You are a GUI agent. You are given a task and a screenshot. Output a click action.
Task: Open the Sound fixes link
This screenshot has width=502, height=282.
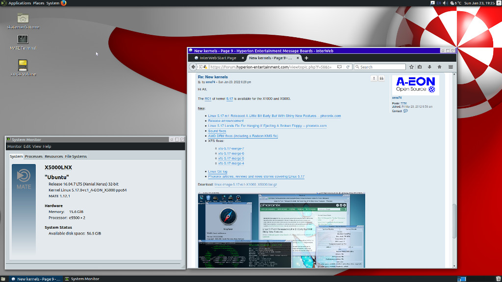click(x=217, y=131)
